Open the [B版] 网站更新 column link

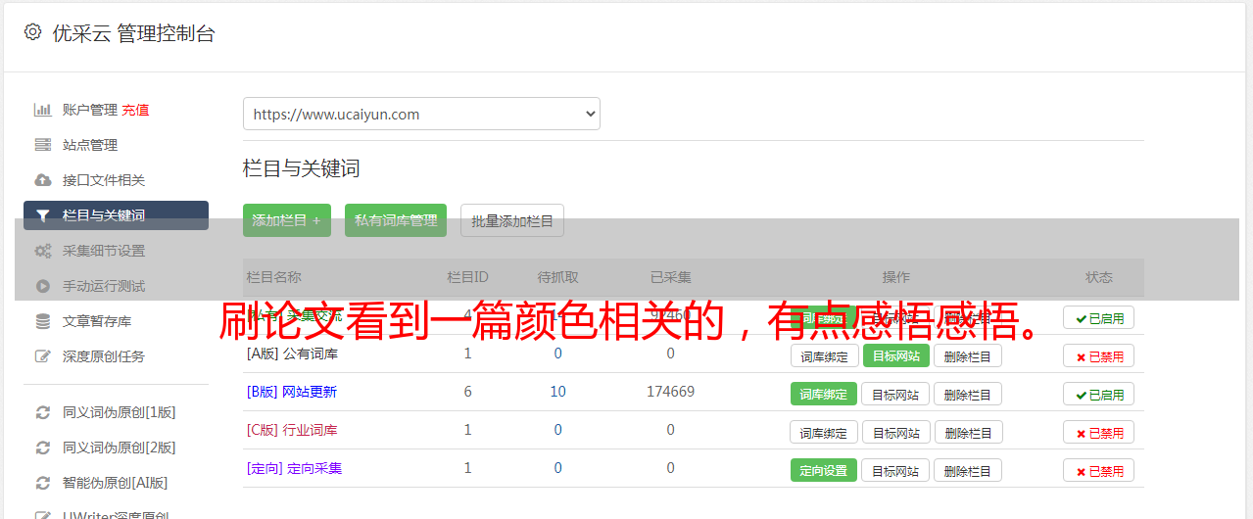click(292, 392)
